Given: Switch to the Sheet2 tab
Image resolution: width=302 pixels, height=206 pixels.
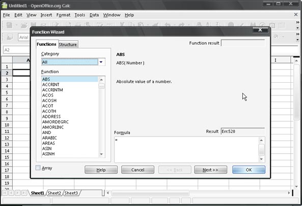Looking at the screenshot, I should (x=54, y=193).
